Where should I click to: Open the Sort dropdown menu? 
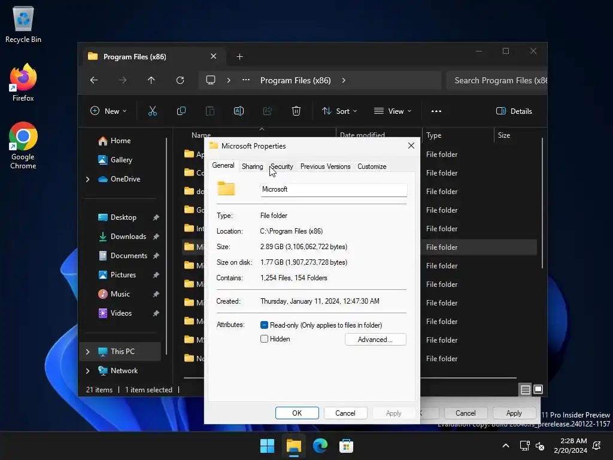(x=339, y=111)
